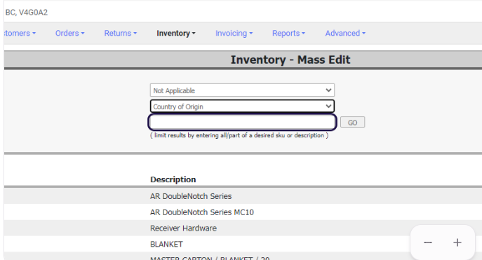Open the Invoicing menu
This screenshot has height=260, width=482.
234,33
